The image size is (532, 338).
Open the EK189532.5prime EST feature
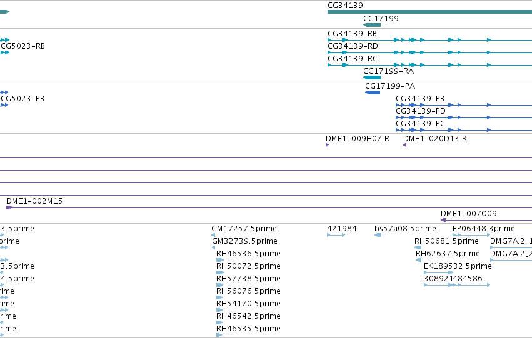point(438,272)
